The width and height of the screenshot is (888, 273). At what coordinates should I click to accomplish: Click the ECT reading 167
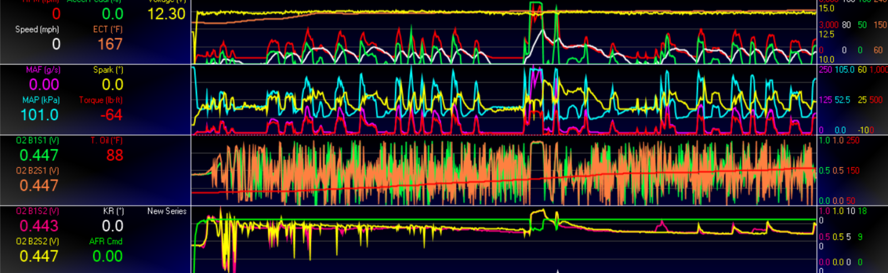point(110,44)
